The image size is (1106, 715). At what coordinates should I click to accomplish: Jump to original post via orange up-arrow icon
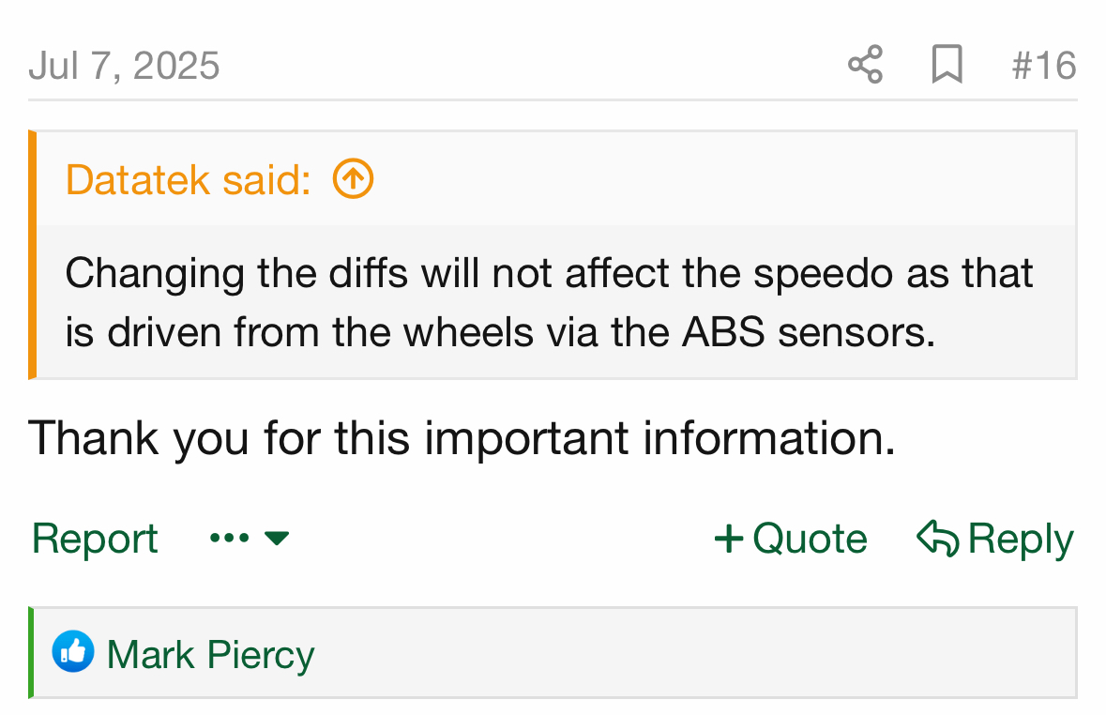pyautogui.click(x=353, y=178)
